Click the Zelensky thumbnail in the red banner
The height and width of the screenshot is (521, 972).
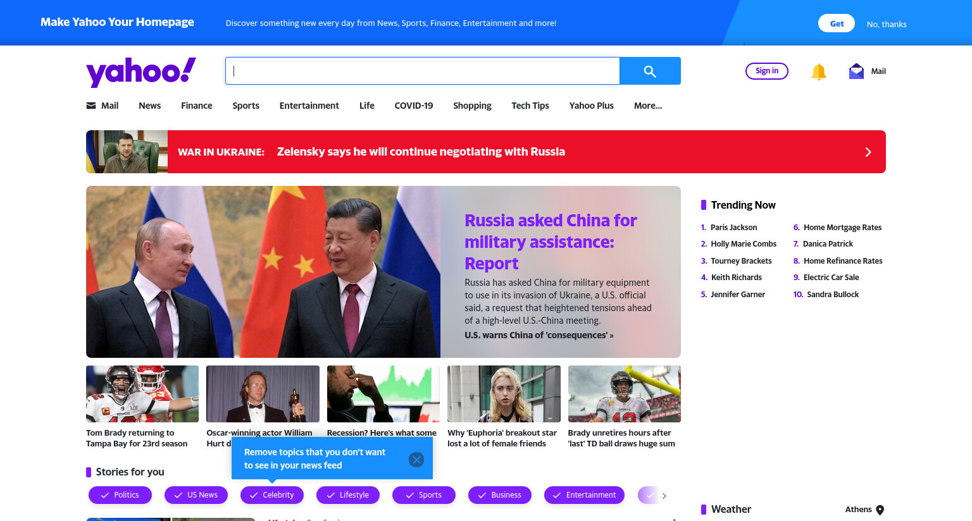click(x=127, y=152)
